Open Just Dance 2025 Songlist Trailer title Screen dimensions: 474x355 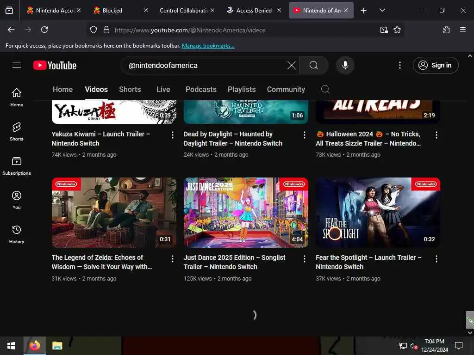(x=235, y=262)
